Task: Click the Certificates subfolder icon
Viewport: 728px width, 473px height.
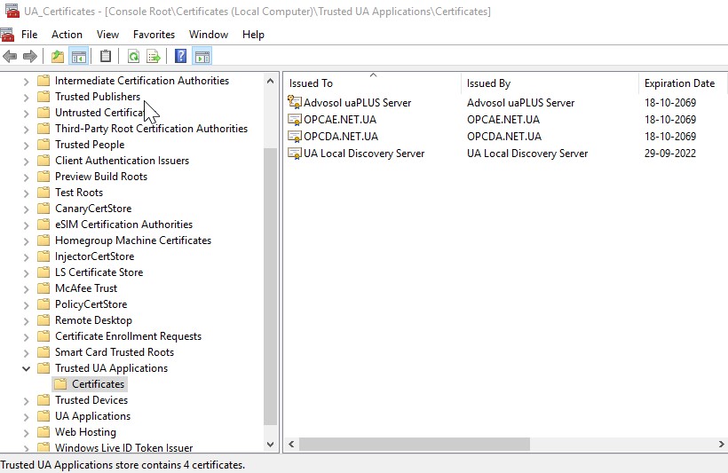Action: click(60, 384)
